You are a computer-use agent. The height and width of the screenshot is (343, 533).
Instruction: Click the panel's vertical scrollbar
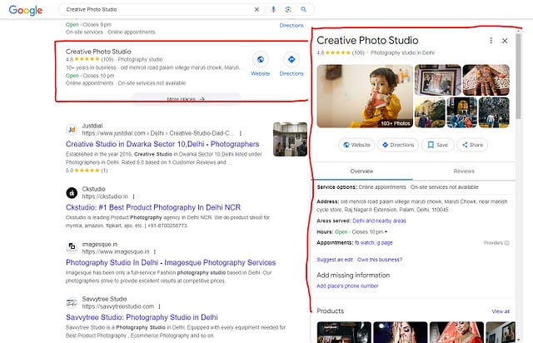click(518, 76)
